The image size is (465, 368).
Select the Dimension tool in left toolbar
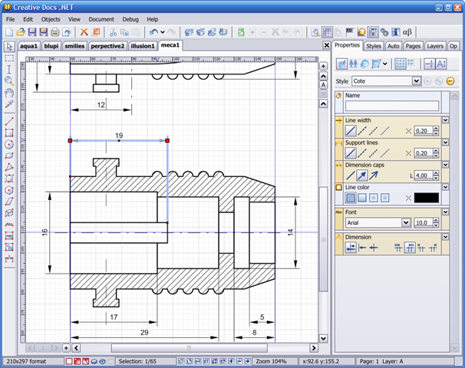coord(9,258)
